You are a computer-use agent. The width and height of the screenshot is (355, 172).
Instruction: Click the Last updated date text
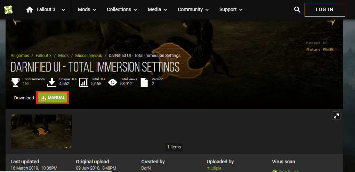point(34,168)
